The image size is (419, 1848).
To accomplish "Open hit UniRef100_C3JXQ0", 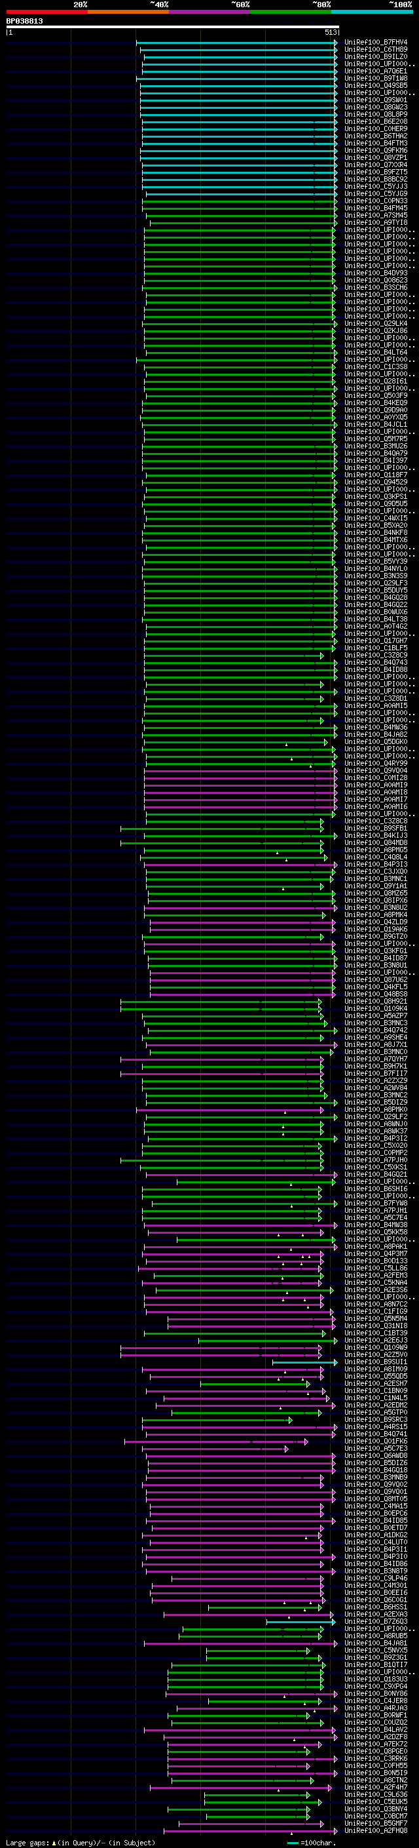I will coord(376,872).
